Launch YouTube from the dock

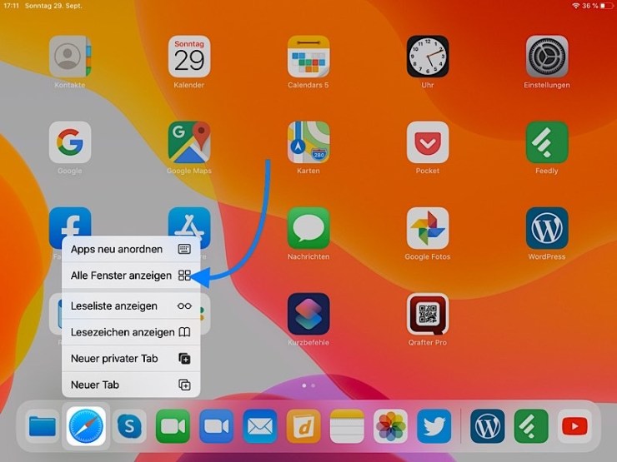coord(574,426)
